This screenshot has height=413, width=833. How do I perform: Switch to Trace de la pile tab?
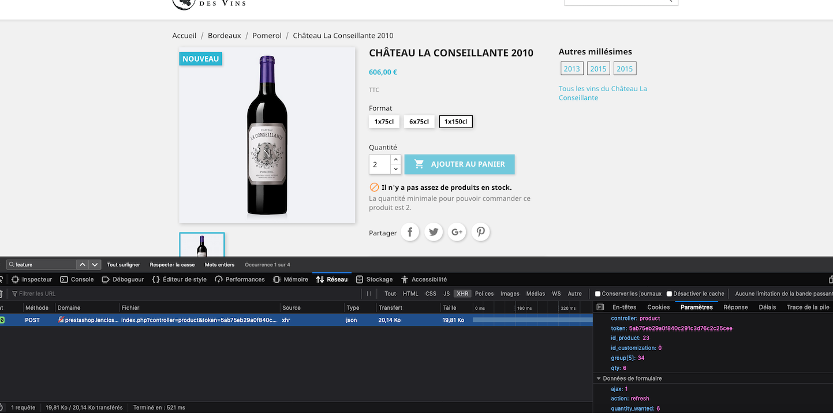tap(808, 307)
